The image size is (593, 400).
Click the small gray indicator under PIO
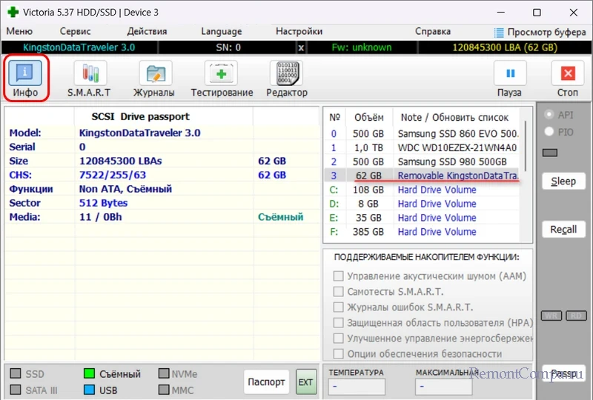(x=549, y=153)
